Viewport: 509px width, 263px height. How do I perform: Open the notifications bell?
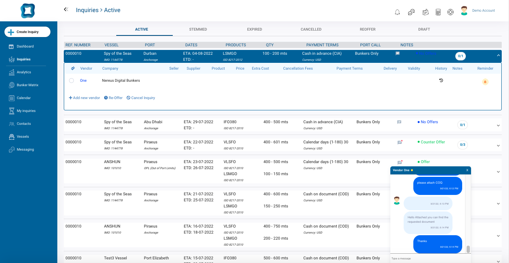point(397,12)
